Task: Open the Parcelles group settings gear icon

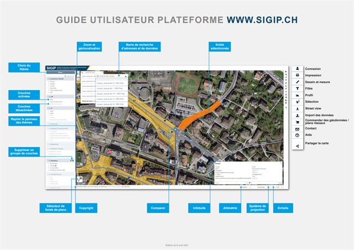Action: click(x=73, y=160)
